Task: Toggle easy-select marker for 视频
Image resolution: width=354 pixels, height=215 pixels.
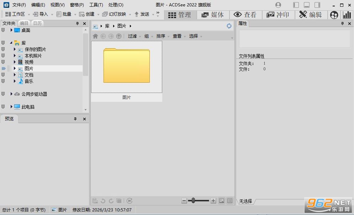Action: point(3,62)
